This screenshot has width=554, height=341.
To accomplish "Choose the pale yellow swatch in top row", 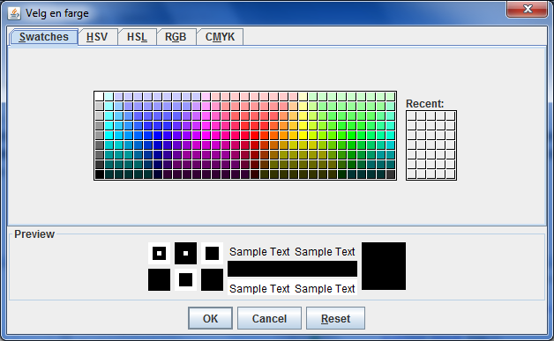I will click(x=303, y=96).
